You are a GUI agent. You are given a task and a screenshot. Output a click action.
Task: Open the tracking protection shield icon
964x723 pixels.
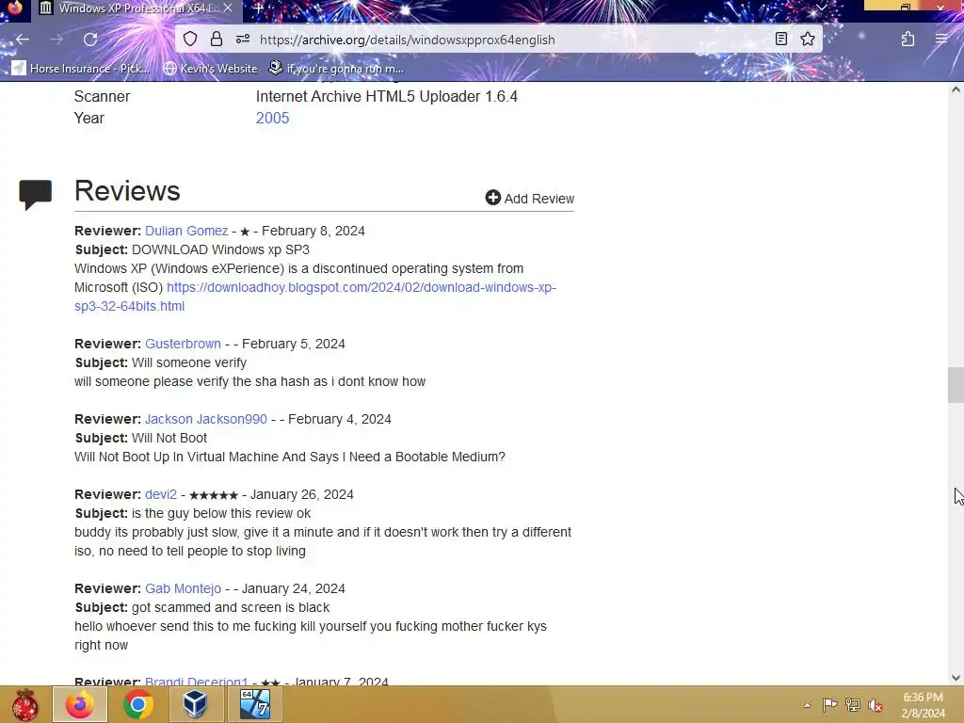click(x=190, y=40)
